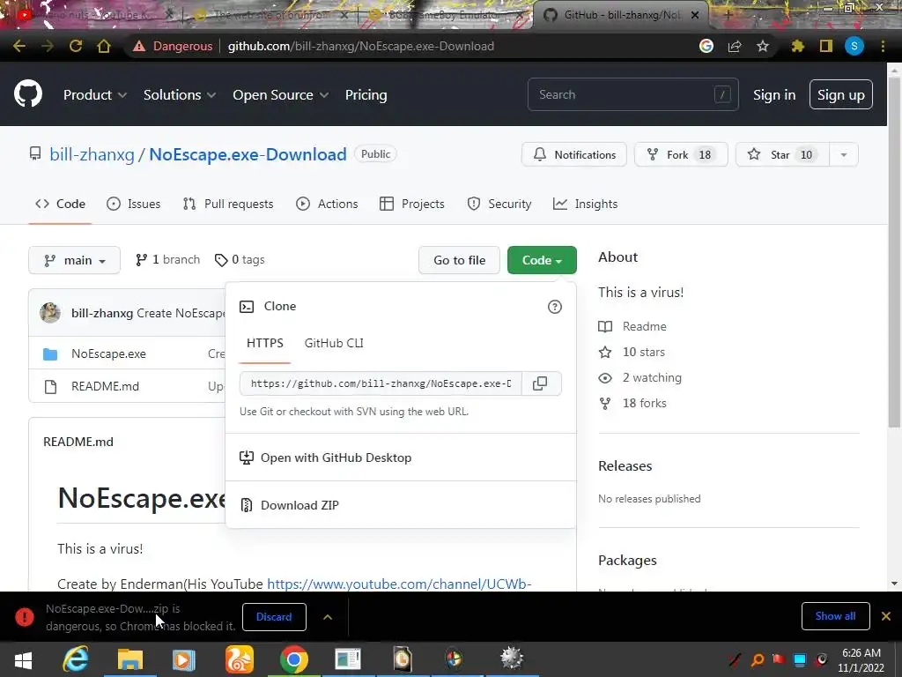
Task: Click the Notifications button
Action: pyautogui.click(x=574, y=155)
